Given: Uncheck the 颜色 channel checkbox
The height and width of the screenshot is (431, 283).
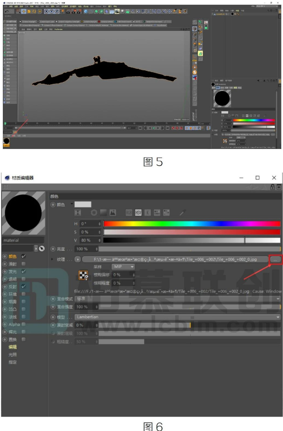Looking at the screenshot, I should pos(23,256).
